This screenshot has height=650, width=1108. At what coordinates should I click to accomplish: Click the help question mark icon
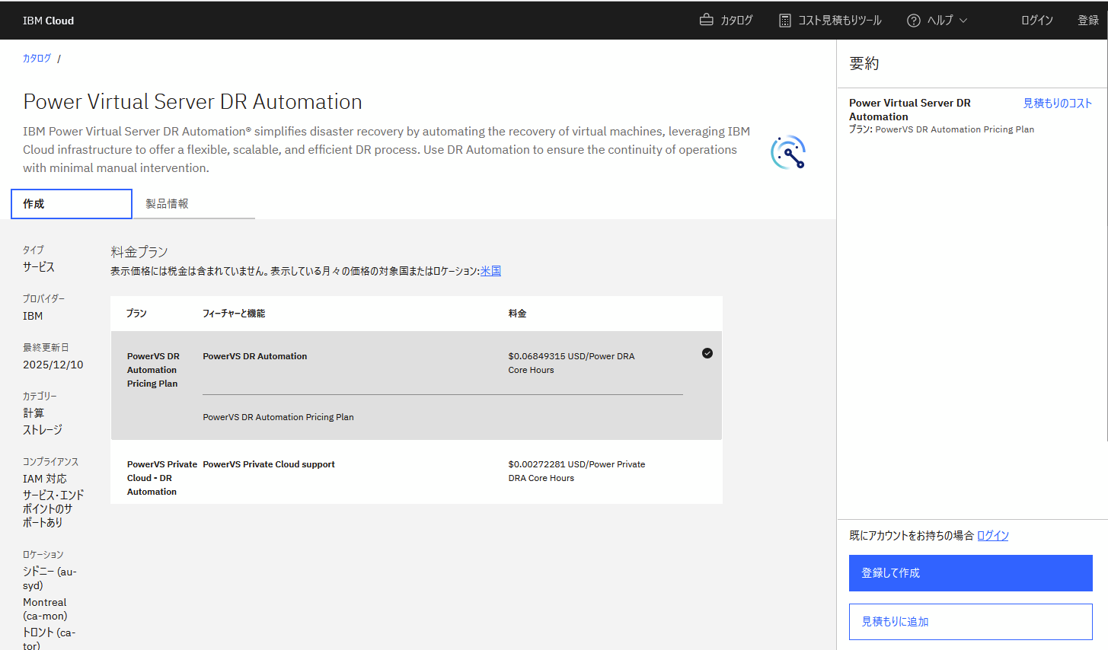914,21
